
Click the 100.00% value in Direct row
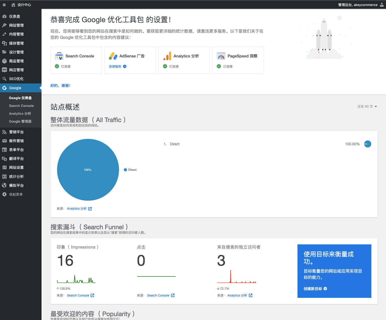coord(352,144)
